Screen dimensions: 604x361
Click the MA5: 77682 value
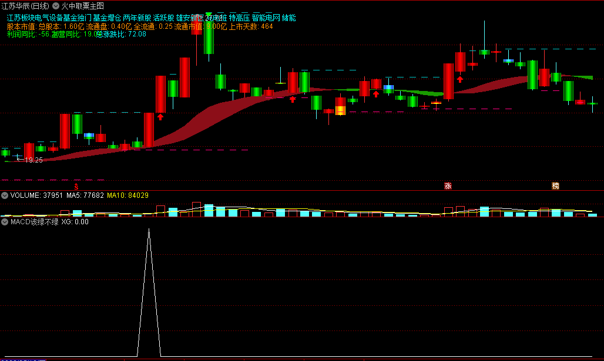pyautogui.click(x=85, y=195)
